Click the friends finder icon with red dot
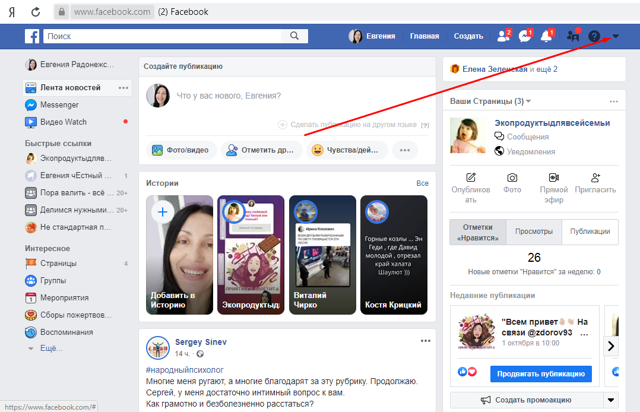Image resolution: width=640 pixels, height=412 pixels. tap(573, 36)
